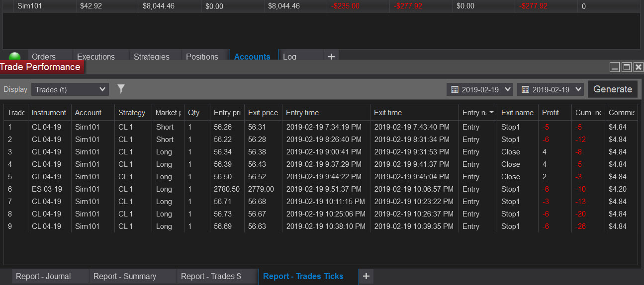The width and height of the screenshot is (644, 285).
Task: Switch to the Log tab
Action: 289,56
